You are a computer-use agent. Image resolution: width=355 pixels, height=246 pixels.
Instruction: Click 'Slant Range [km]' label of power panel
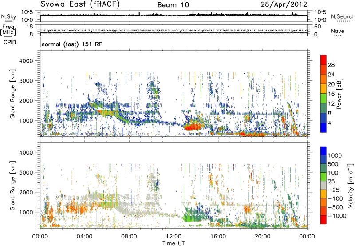point(12,94)
